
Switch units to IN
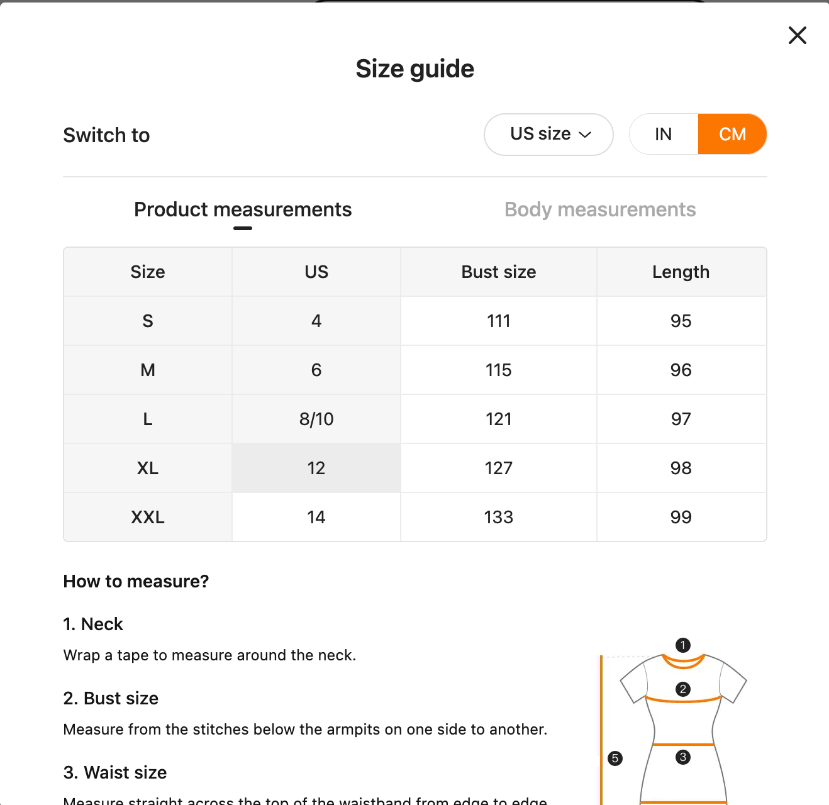click(x=663, y=134)
